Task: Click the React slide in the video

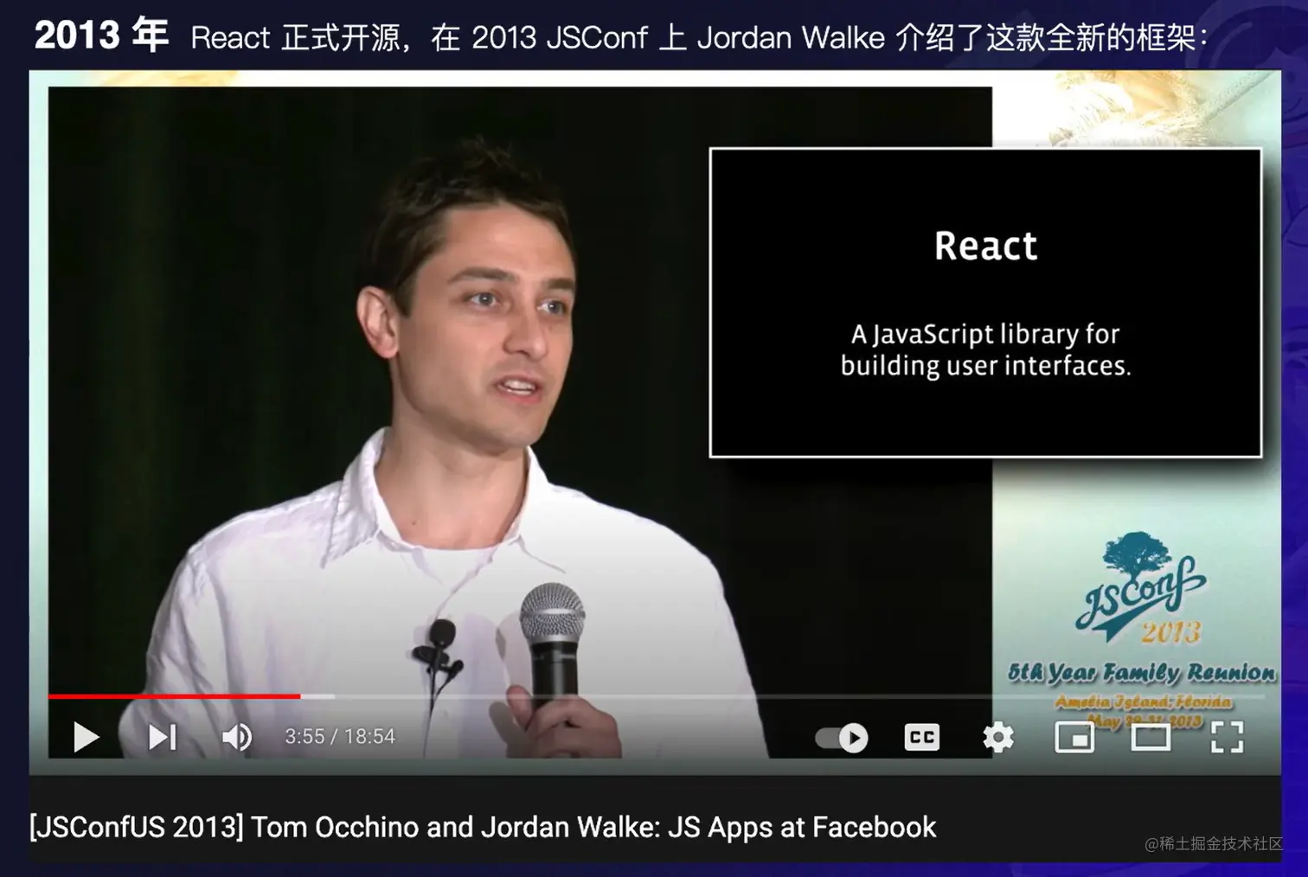Action: click(985, 303)
